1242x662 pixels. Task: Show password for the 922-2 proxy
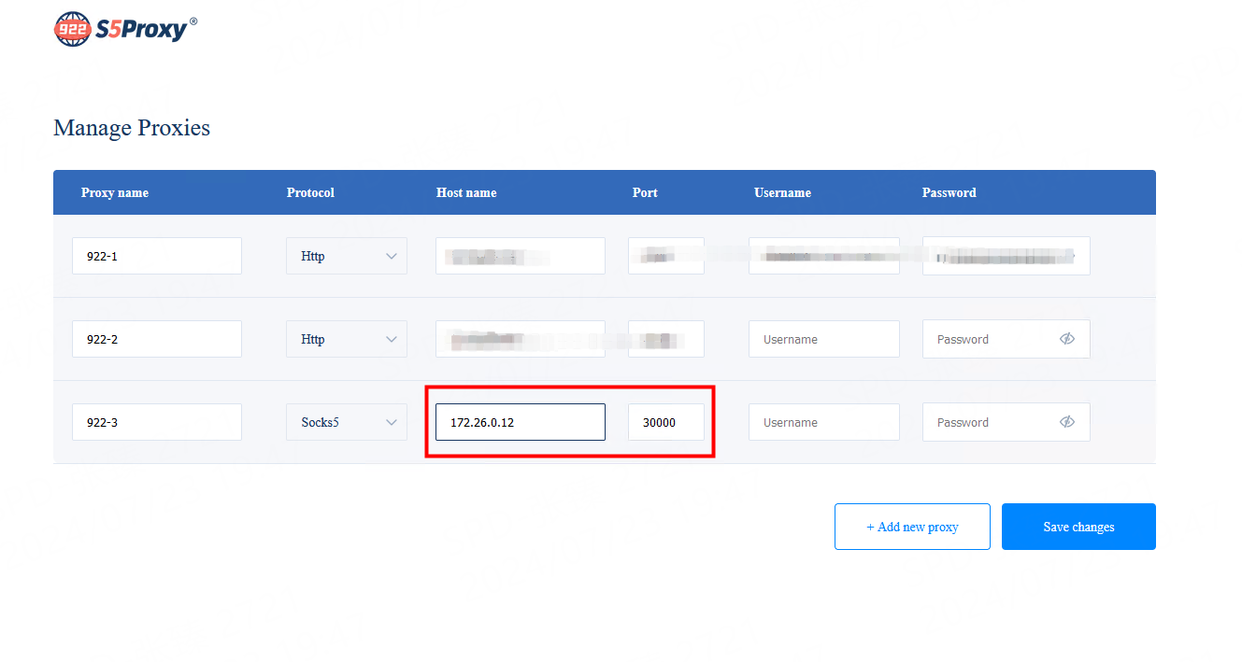click(1067, 339)
